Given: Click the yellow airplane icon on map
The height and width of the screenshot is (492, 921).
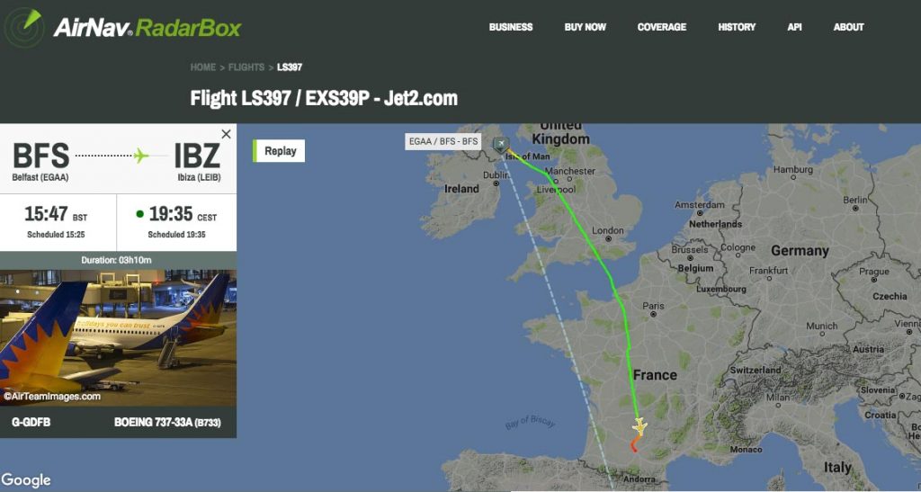Looking at the screenshot, I should tap(639, 426).
